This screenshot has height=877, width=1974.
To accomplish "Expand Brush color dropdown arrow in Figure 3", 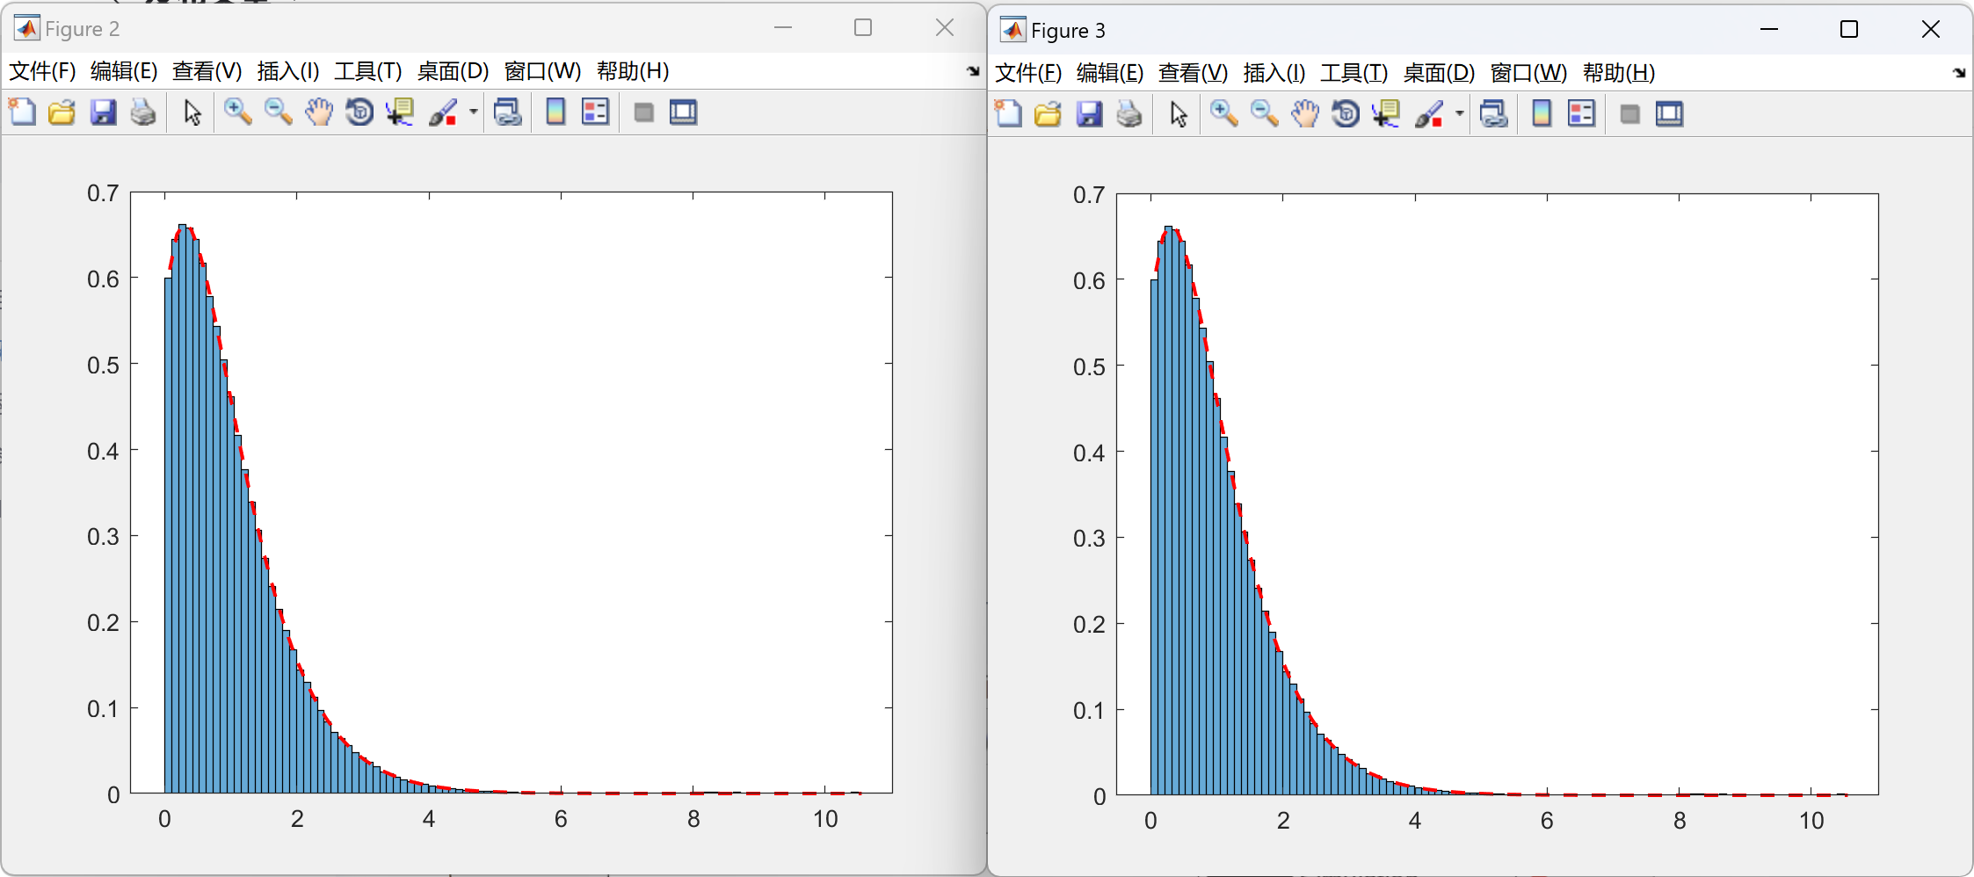I will pyautogui.click(x=1460, y=114).
